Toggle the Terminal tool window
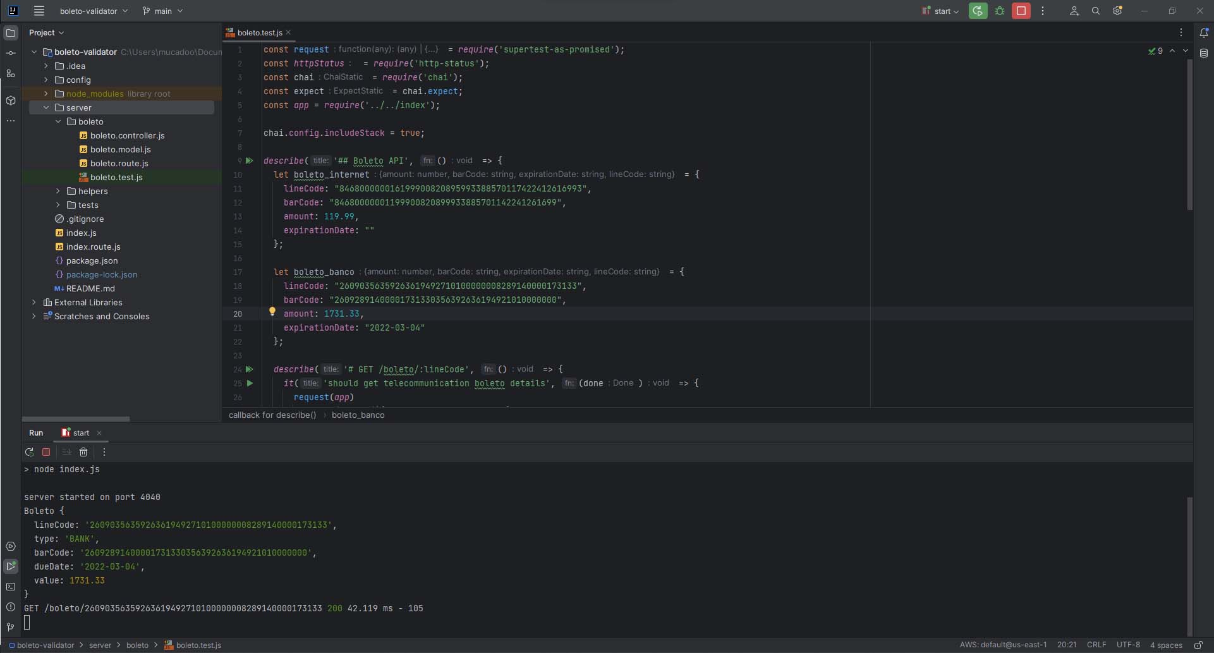This screenshot has width=1214, height=653. tap(11, 587)
